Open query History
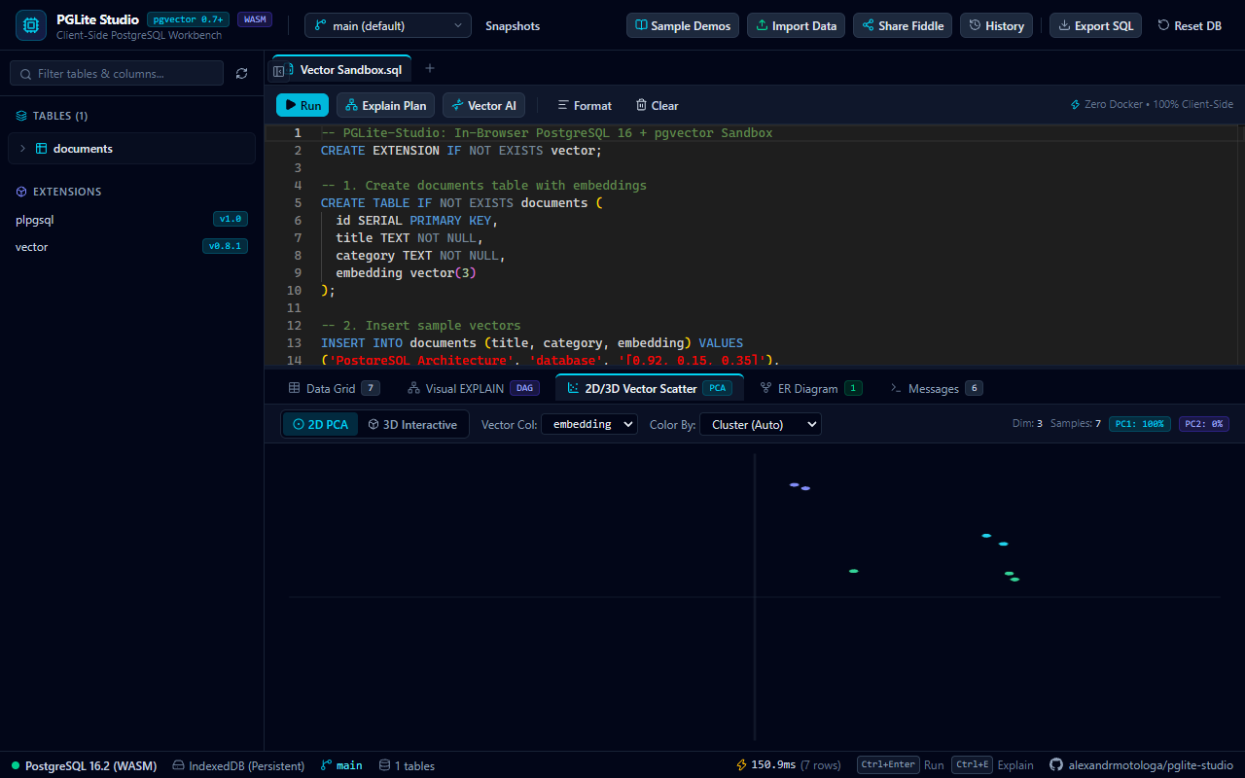 point(997,25)
